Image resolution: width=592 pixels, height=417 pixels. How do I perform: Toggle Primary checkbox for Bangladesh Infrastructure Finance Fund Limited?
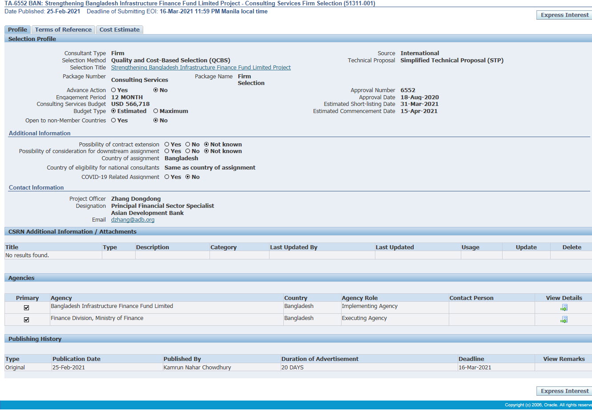[x=26, y=308]
